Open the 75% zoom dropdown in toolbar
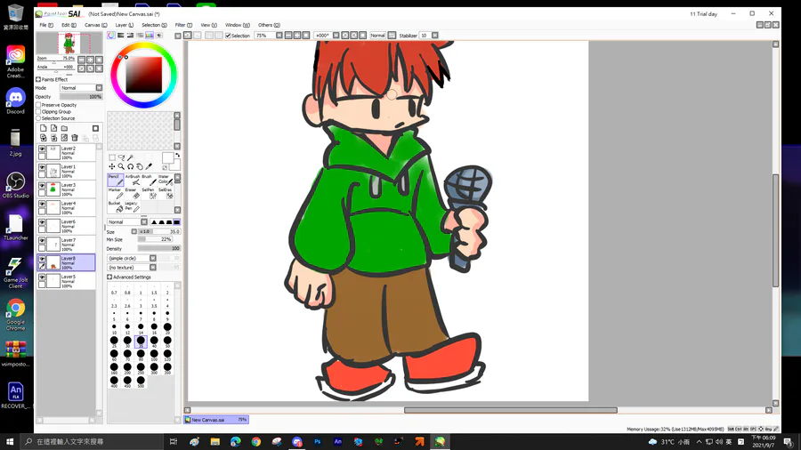The height and width of the screenshot is (450, 801). (279, 36)
